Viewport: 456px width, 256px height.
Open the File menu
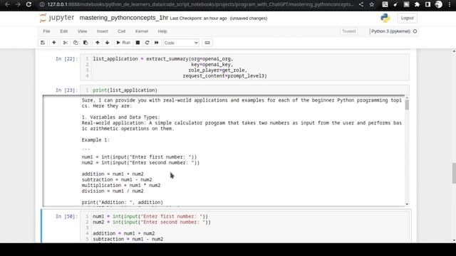[46, 31]
